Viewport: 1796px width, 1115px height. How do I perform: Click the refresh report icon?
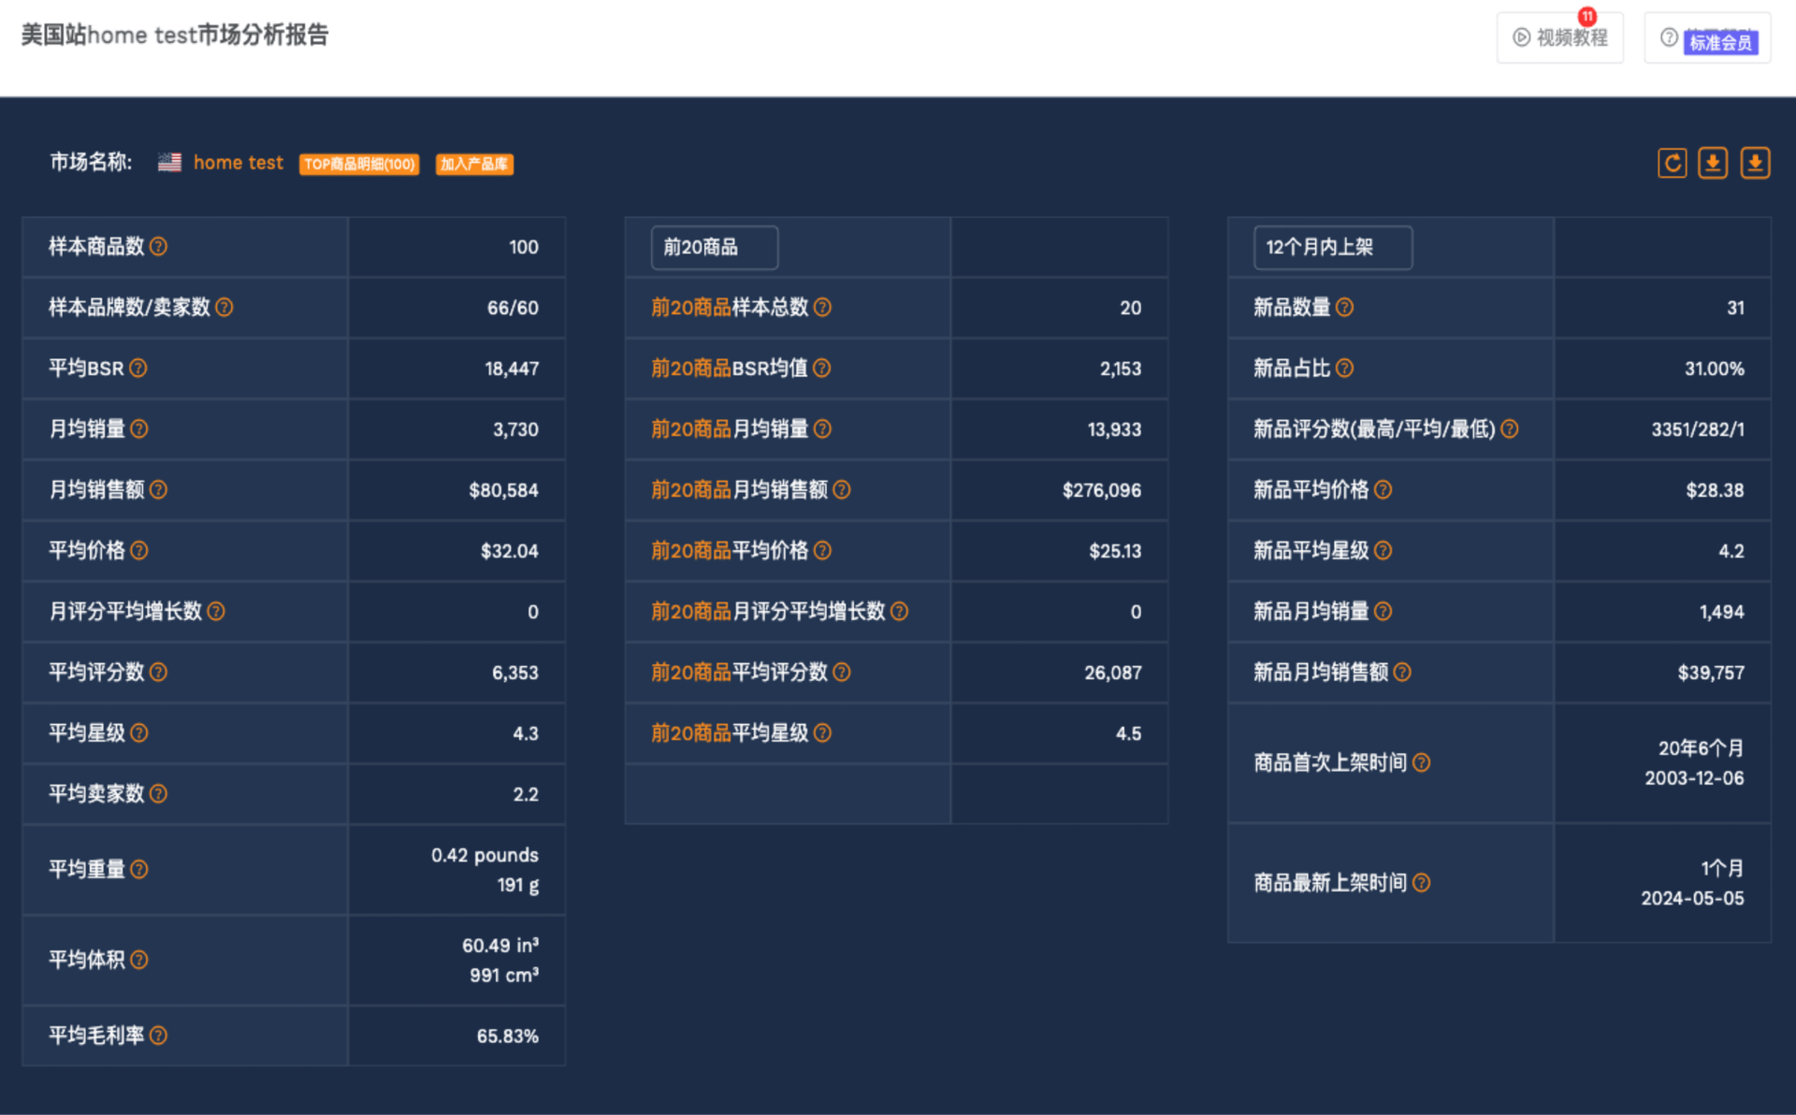(x=1672, y=163)
